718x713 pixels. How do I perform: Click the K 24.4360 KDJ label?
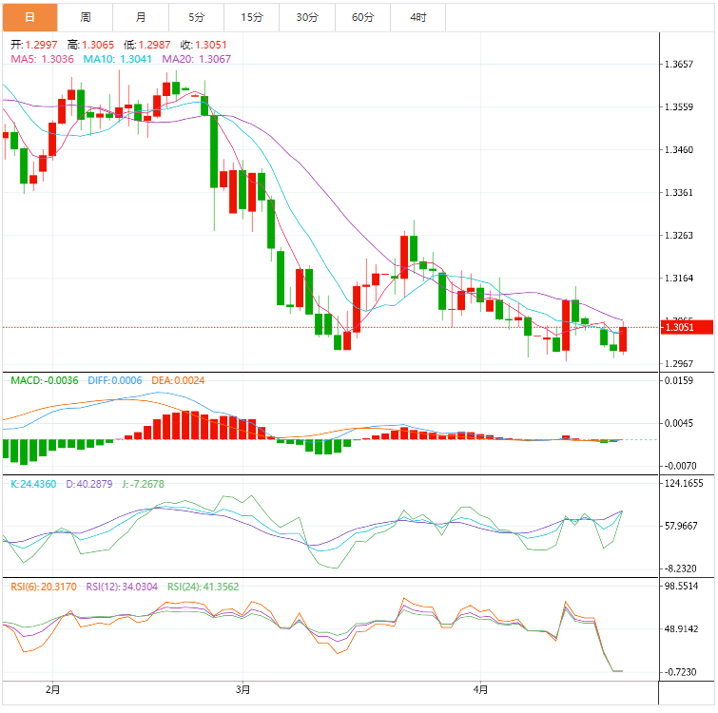(33, 484)
